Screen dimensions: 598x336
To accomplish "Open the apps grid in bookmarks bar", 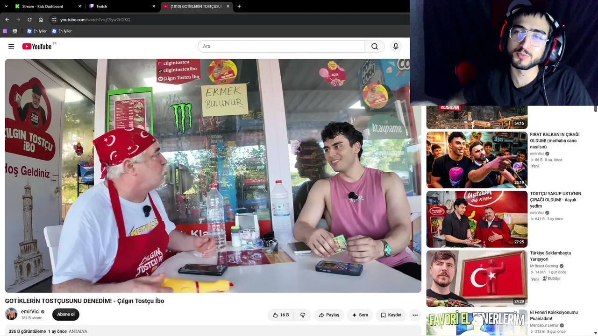I will click(15, 31).
